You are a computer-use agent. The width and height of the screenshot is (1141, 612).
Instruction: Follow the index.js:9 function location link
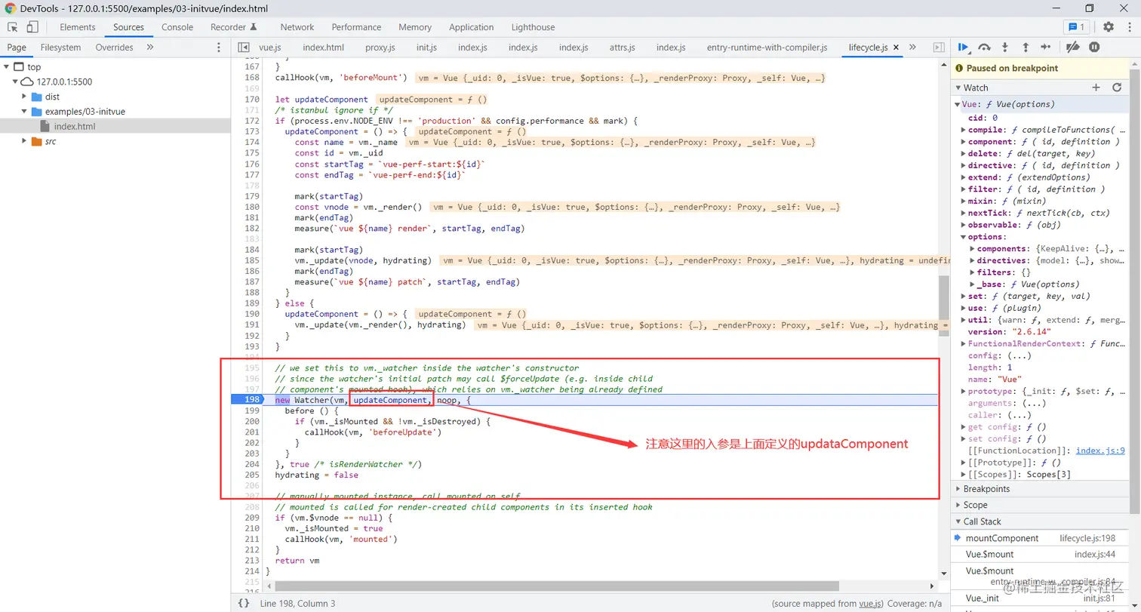[1100, 451]
